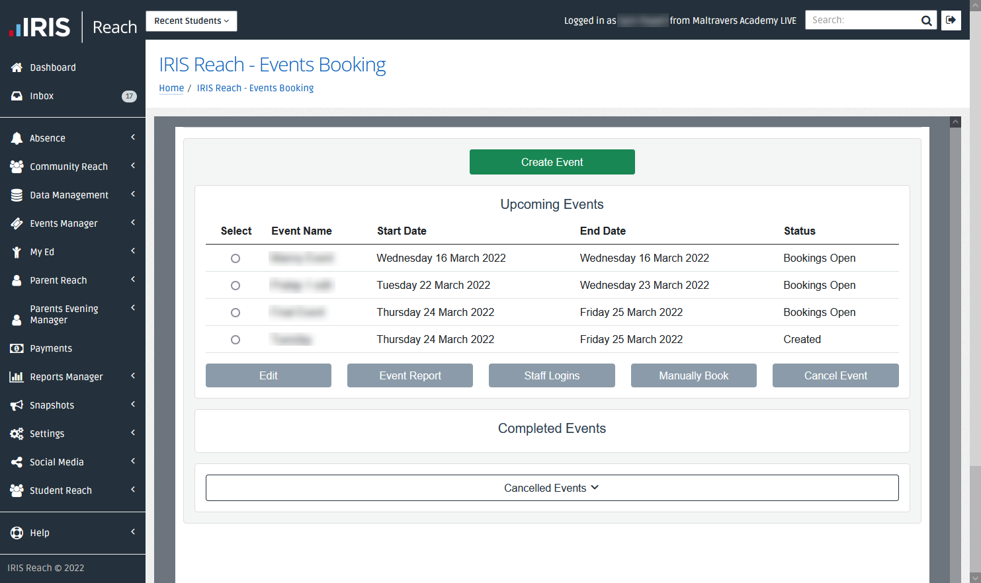Click the inner panel scroll-up arrow

[x=955, y=122]
